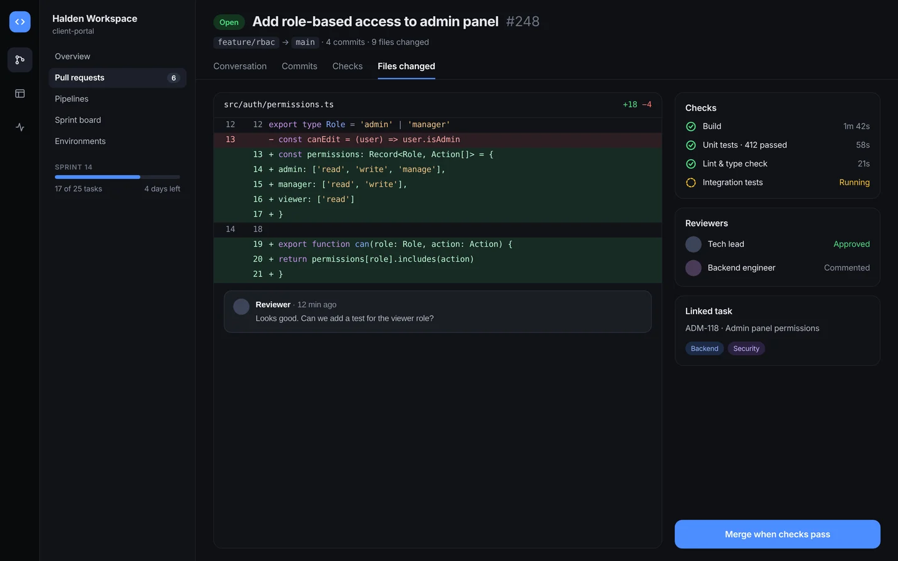The height and width of the screenshot is (561, 898).
Task: Open the layout panel icon in left rail
Action: point(20,93)
